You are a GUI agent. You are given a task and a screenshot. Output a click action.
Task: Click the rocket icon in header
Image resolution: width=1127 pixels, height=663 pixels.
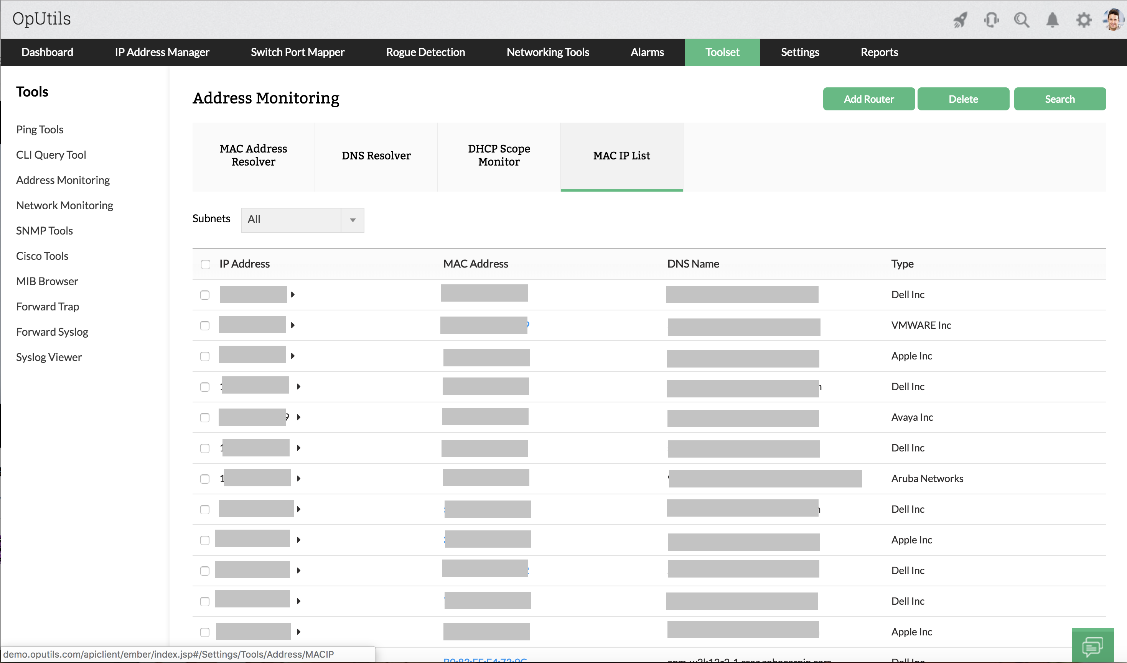click(960, 20)
